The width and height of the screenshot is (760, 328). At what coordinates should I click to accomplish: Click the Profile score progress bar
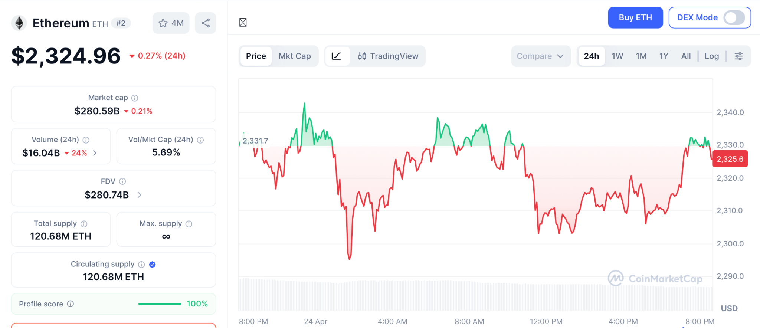[160, 304]
